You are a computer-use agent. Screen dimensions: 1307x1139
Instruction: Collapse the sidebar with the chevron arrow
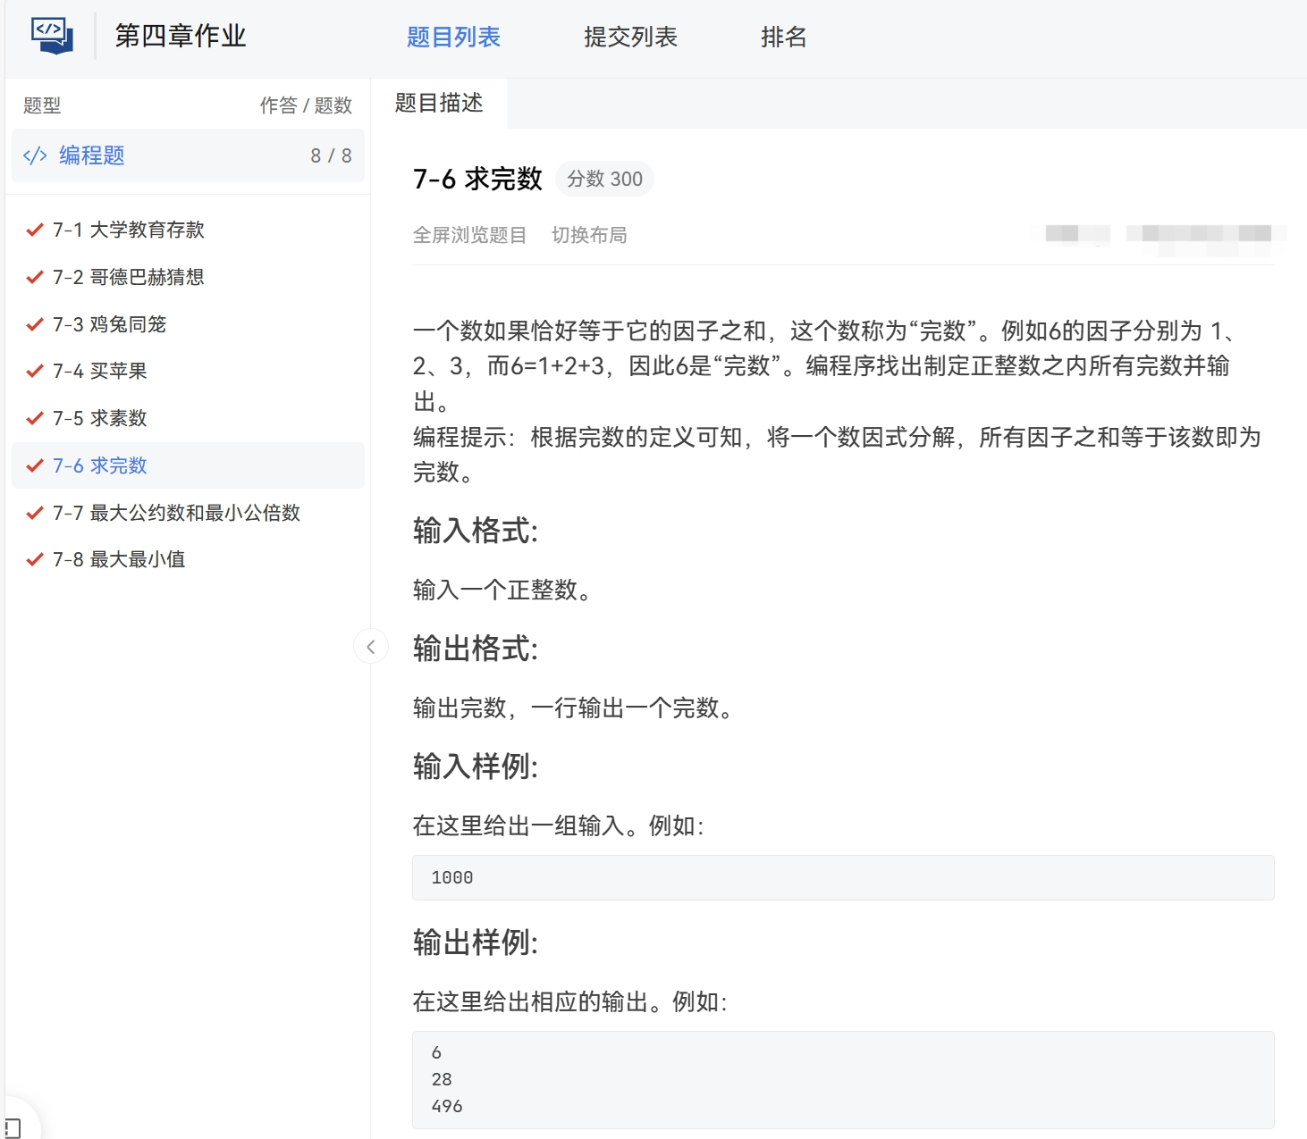[371, 646]
